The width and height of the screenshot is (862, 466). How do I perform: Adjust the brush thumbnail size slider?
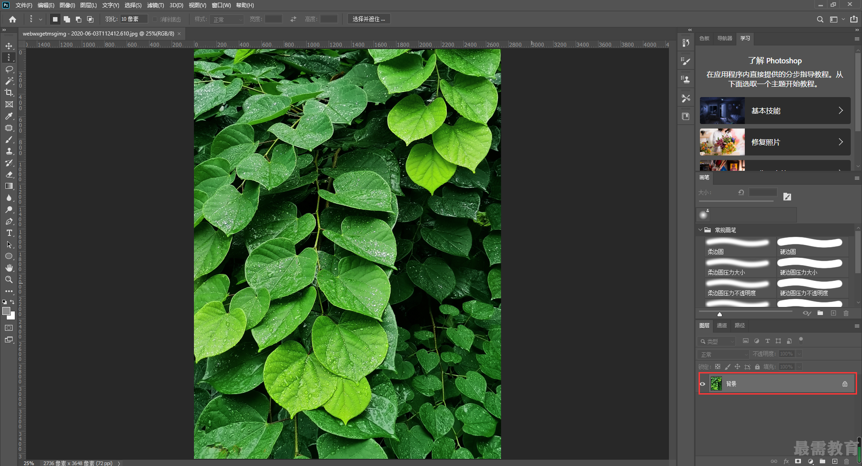coord(719,313)
